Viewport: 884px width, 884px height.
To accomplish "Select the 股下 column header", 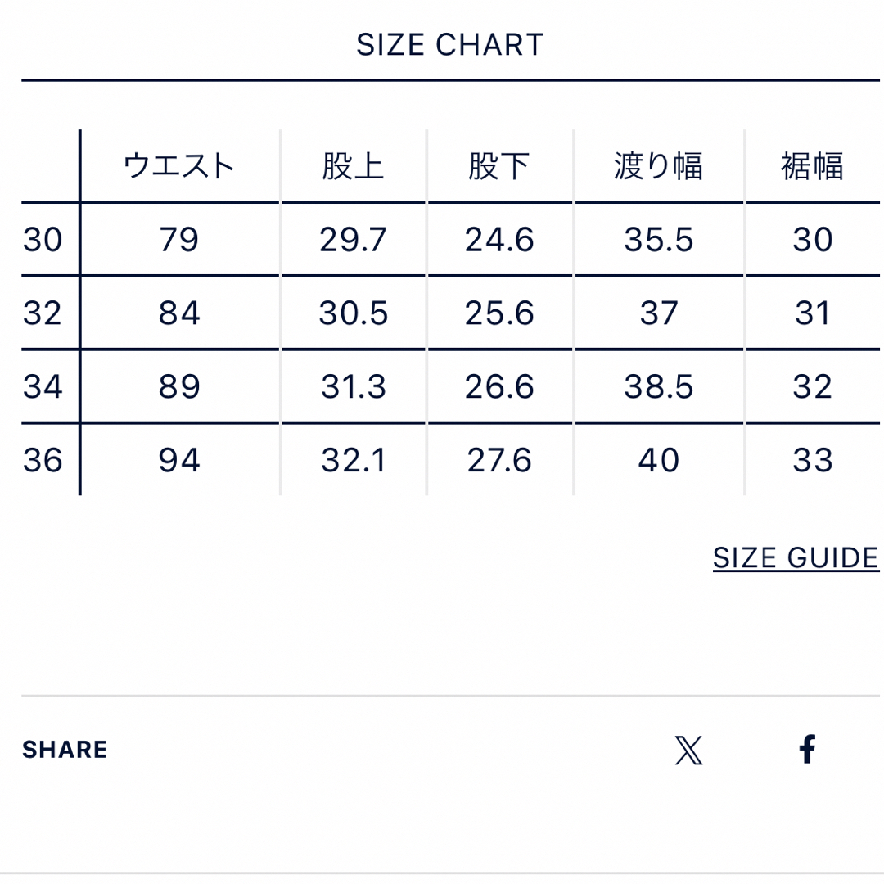I will pyautogui.click(x=499, y=165).
